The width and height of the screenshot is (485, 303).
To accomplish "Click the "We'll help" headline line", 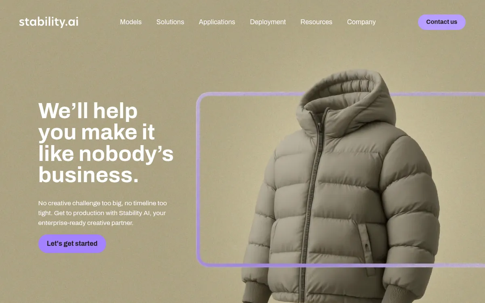I will (88, 111).
